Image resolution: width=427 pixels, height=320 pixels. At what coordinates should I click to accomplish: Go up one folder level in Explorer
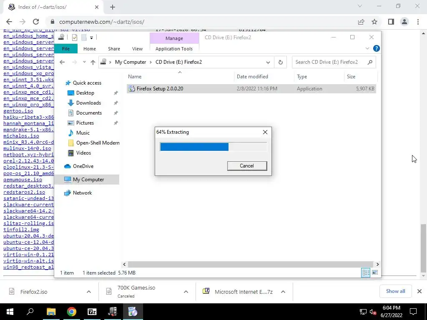click(93, 62)
